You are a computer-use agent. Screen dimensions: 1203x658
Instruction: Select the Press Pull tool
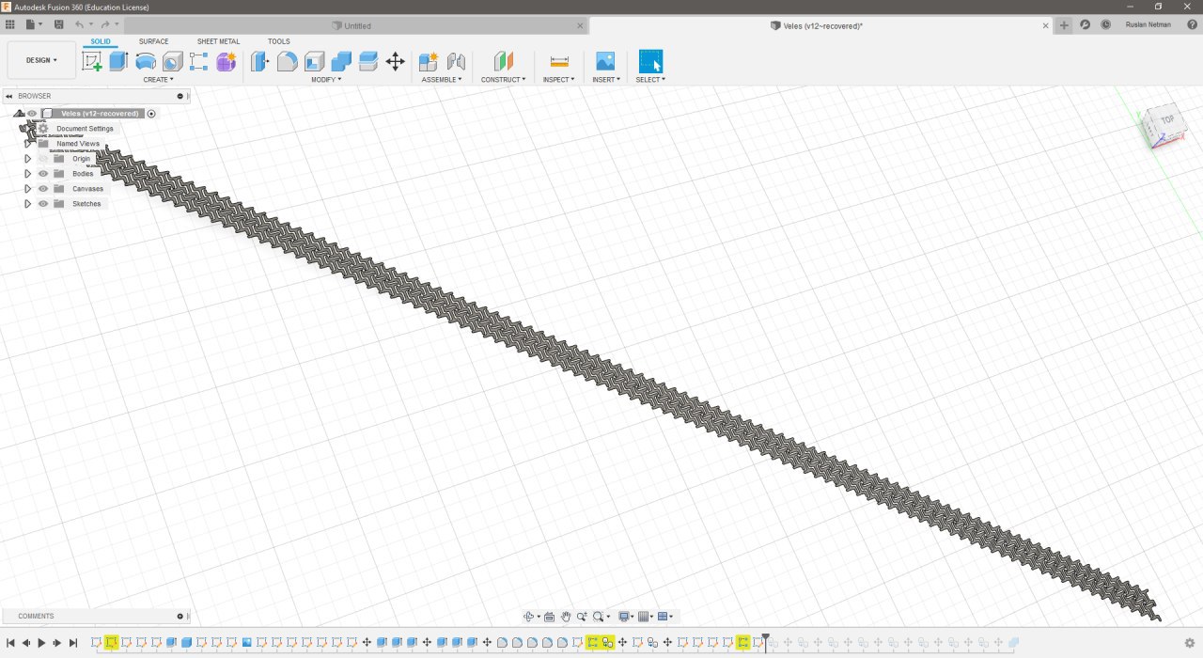260,62
